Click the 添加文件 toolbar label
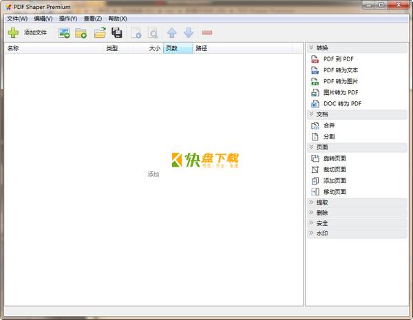Screen dimensions: 413x320 pos(35,32)
